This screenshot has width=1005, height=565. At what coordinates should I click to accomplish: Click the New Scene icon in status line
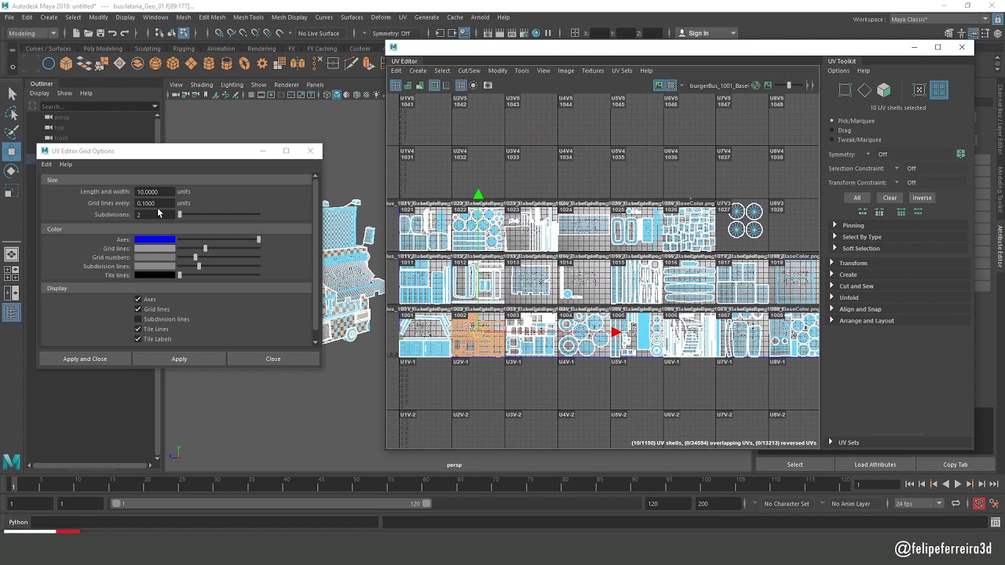click(76, 33)
